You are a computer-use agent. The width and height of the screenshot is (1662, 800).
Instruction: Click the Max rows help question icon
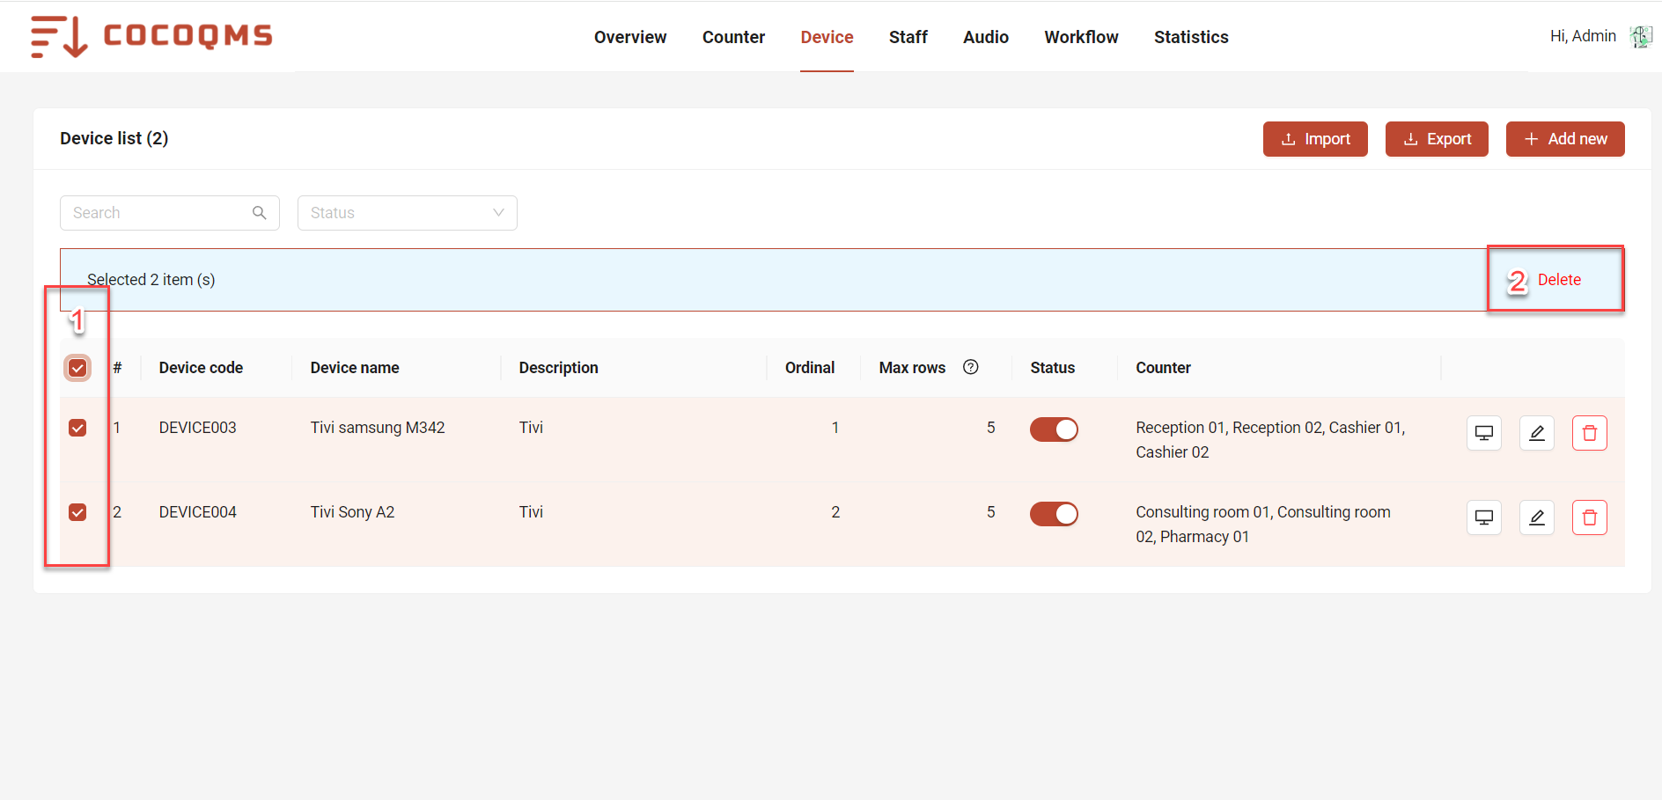tap(971, 367)
